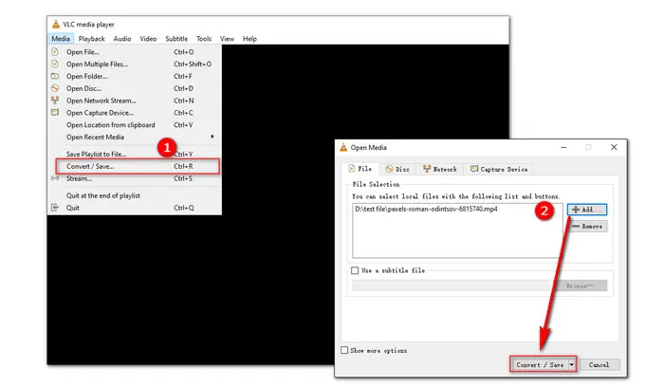Open the Media menu

[61, 39]
